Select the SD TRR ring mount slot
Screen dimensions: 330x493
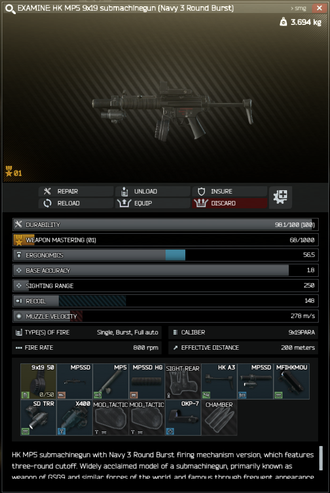[38, 418]
